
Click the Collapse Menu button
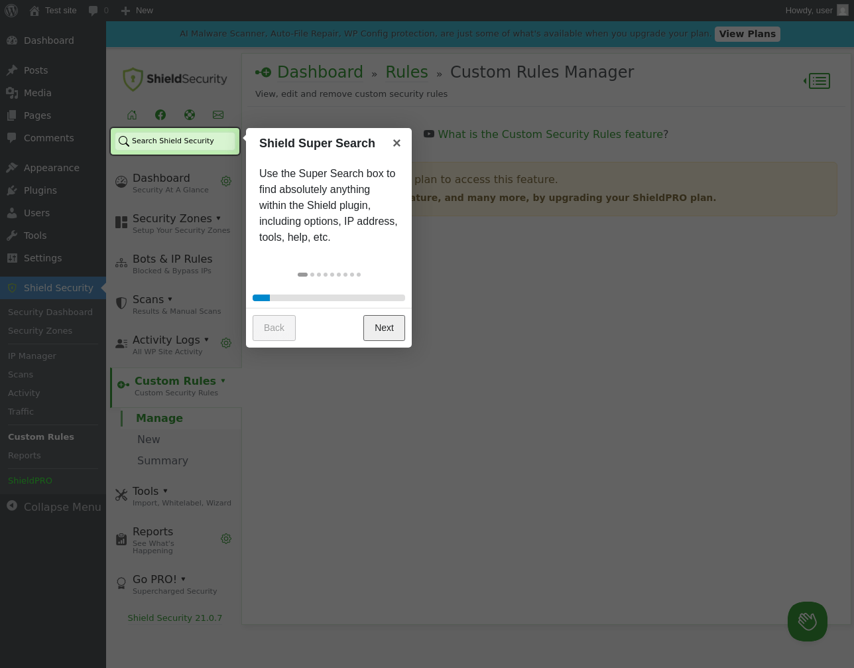(x=53, y=507)
